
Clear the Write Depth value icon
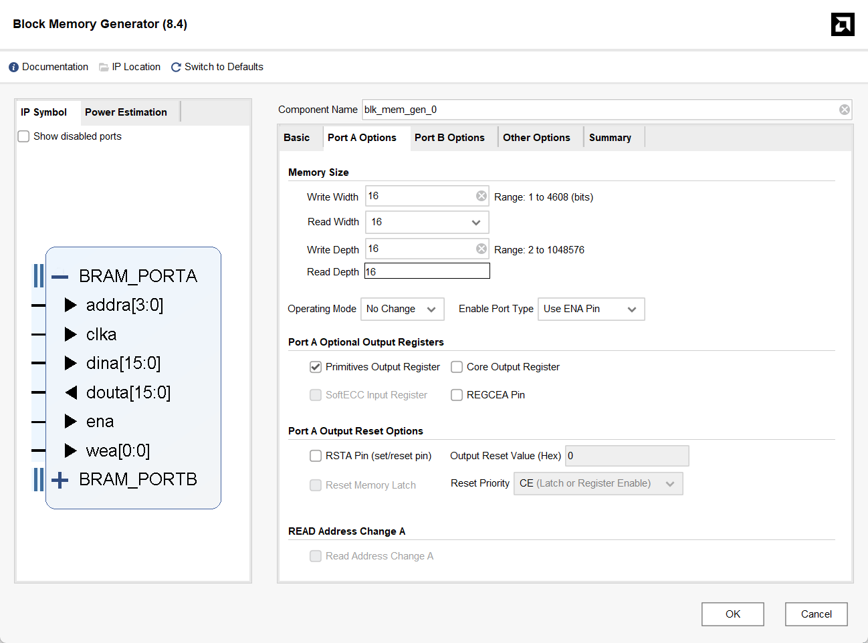tap(481, 249)
